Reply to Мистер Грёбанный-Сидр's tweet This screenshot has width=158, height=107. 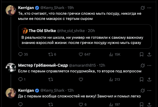click(x=21, y=80)
